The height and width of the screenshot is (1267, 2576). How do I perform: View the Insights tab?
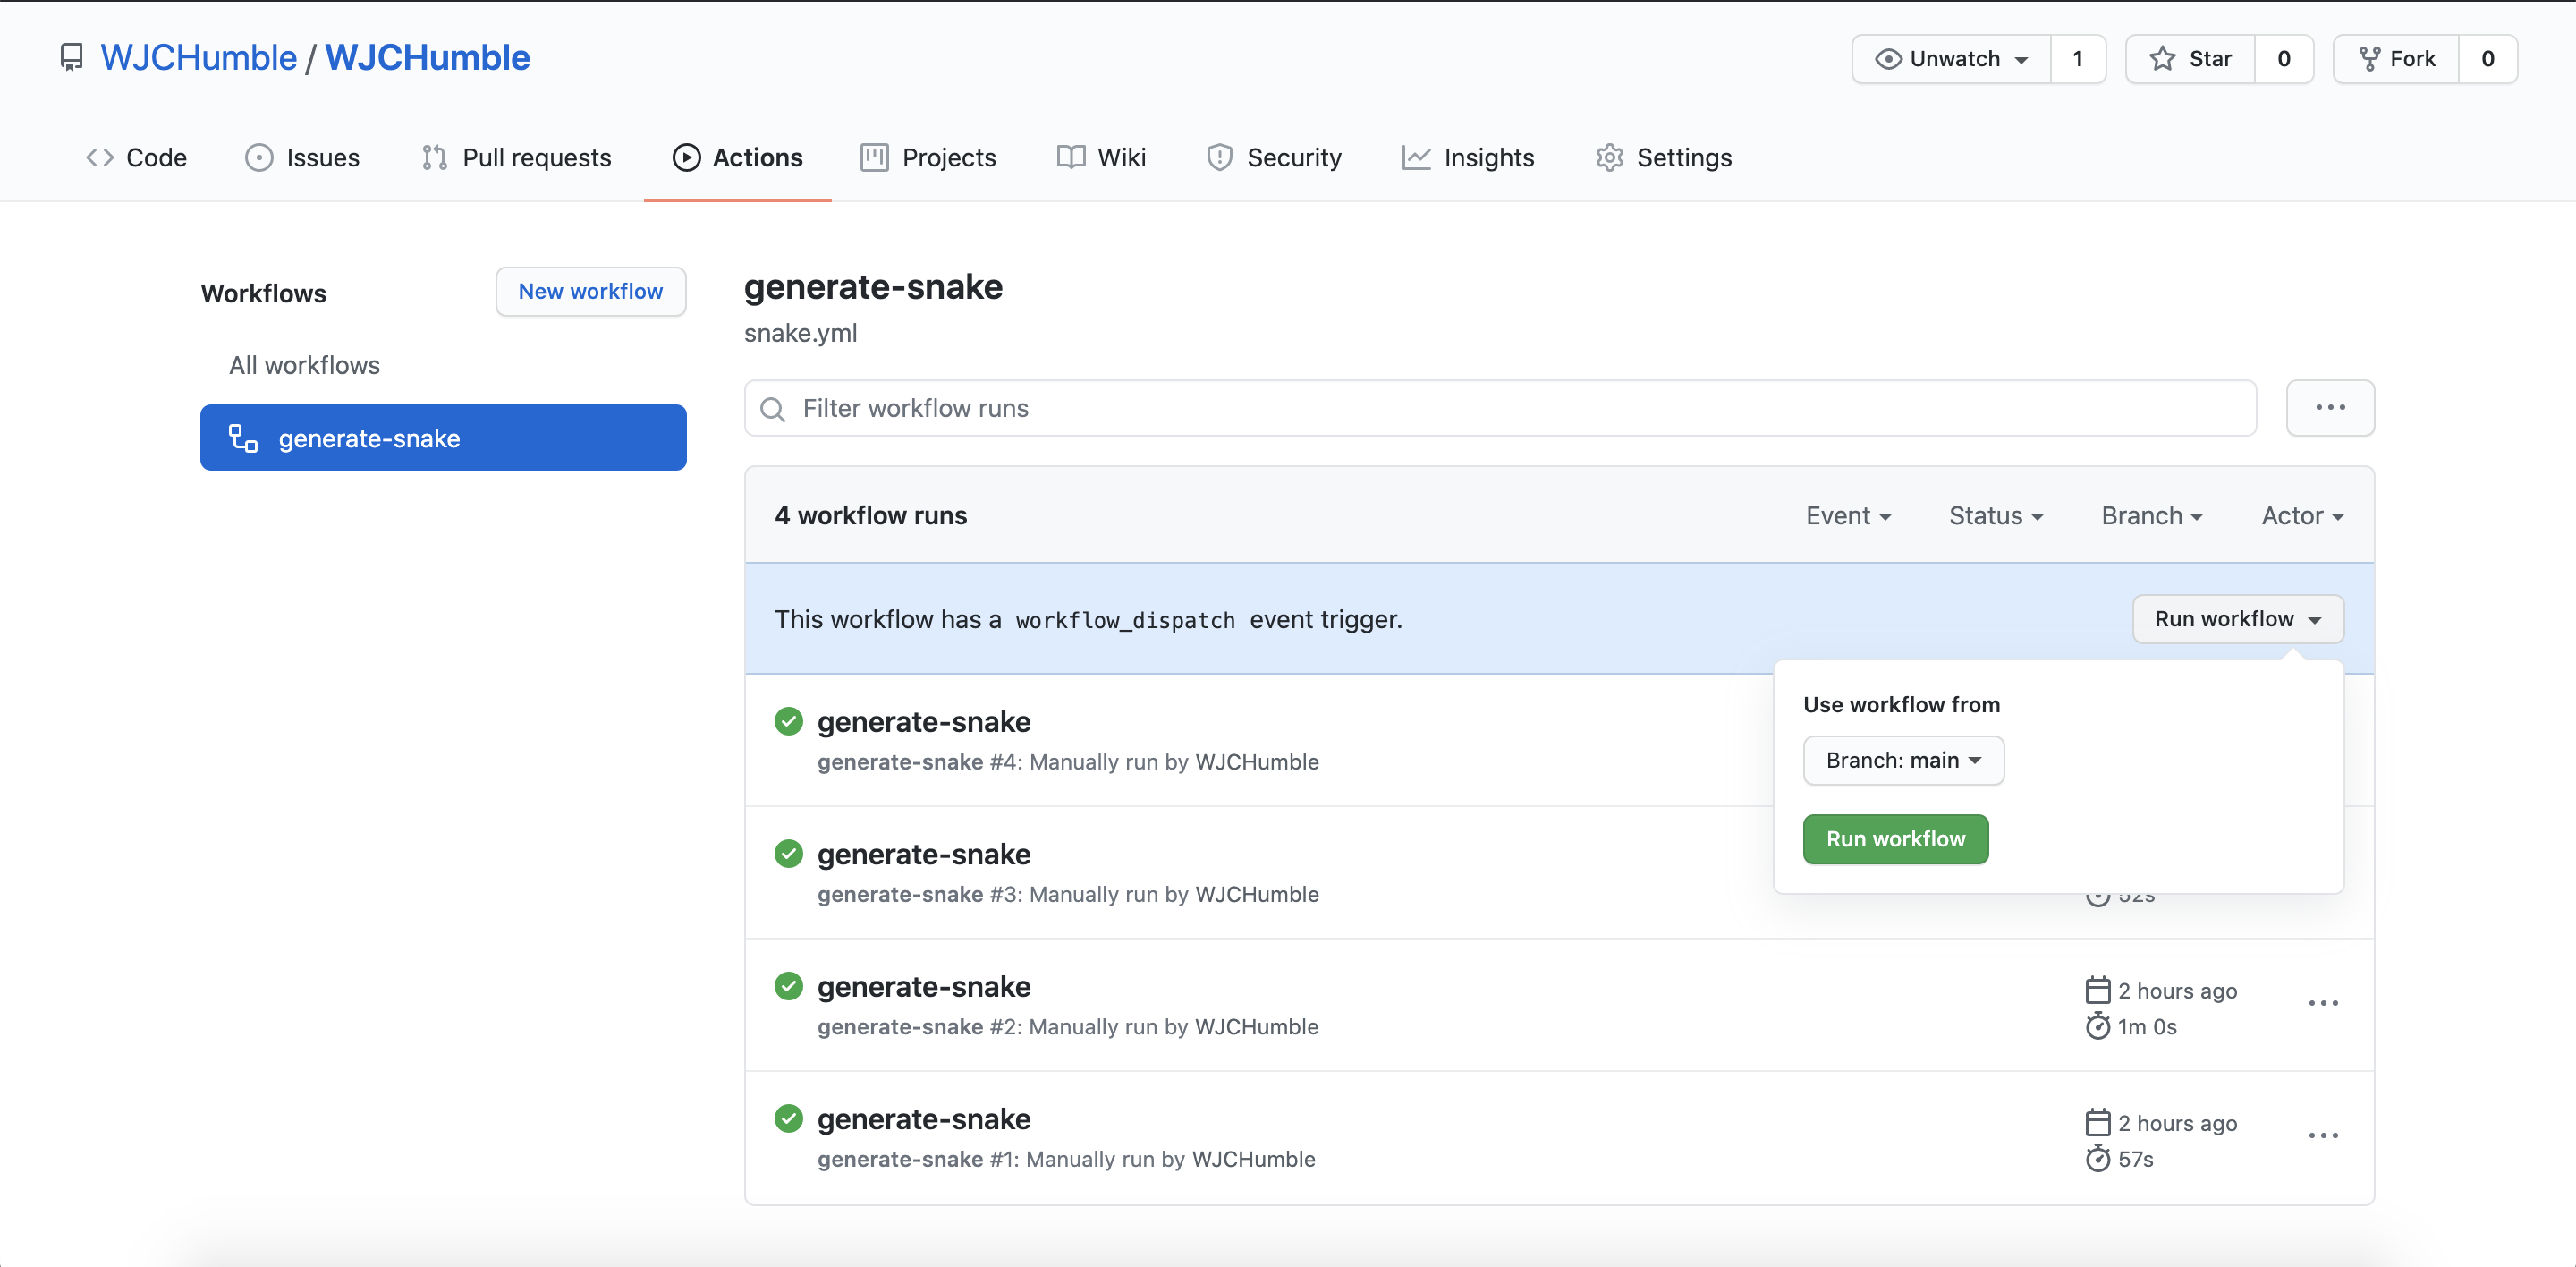[1468, 158]
